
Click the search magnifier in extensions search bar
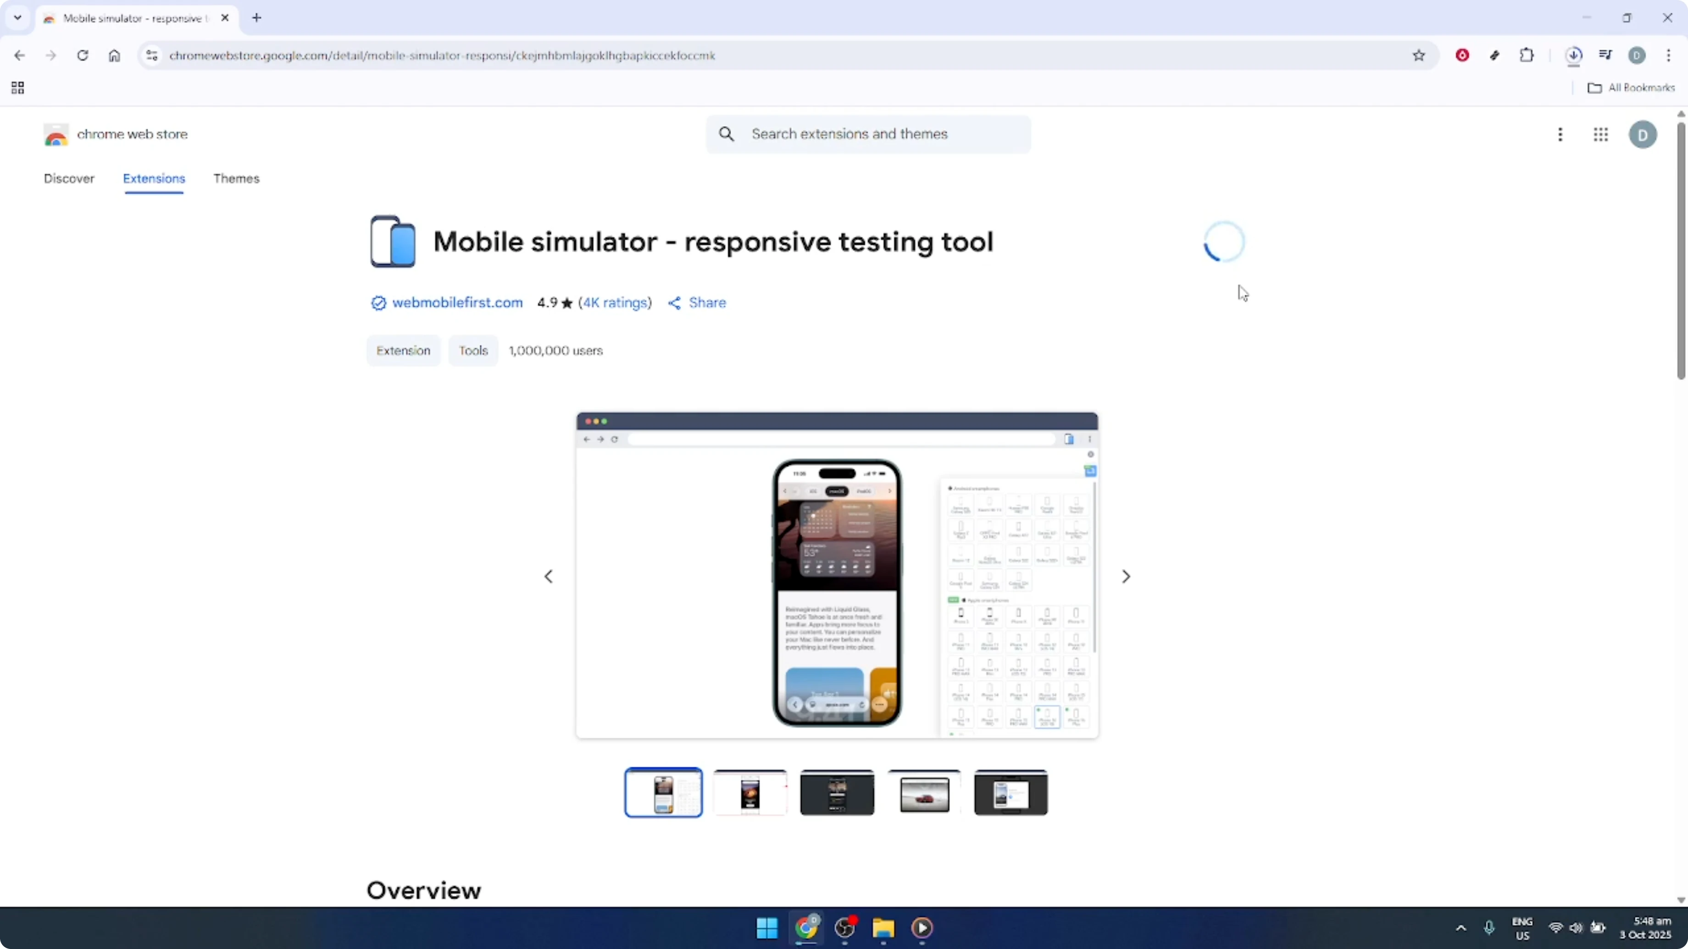pos(726,133)
